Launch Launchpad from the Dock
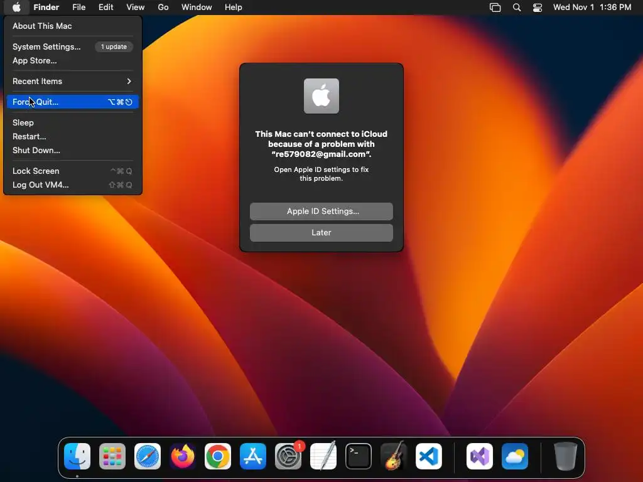The image size is (643, 482). click(112, 456)
